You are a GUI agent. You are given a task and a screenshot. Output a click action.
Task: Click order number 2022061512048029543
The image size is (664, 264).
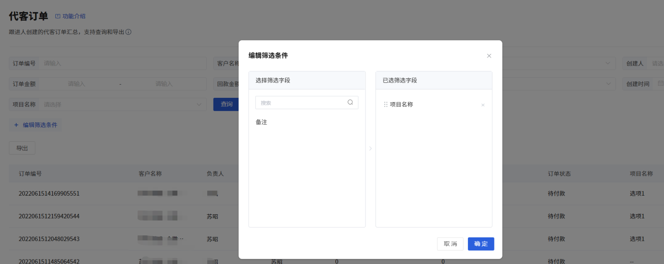coord(49,239)
